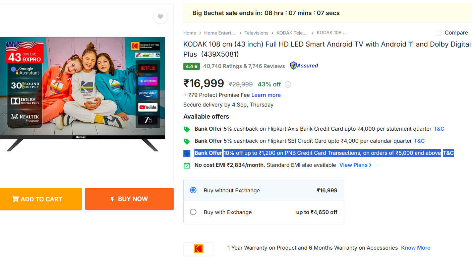This screenshot has width=472, height=261.
Task: Open Know More warranty link
Action: coord(415,248)
